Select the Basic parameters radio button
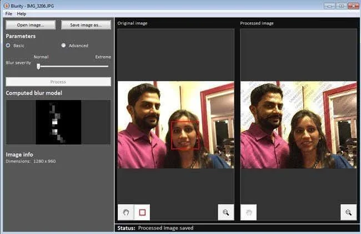361x234 pixels. 8,45
